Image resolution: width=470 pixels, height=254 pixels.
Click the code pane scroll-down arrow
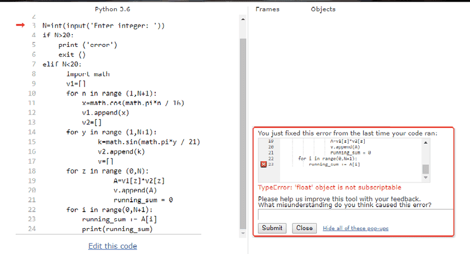pos(243,233)
